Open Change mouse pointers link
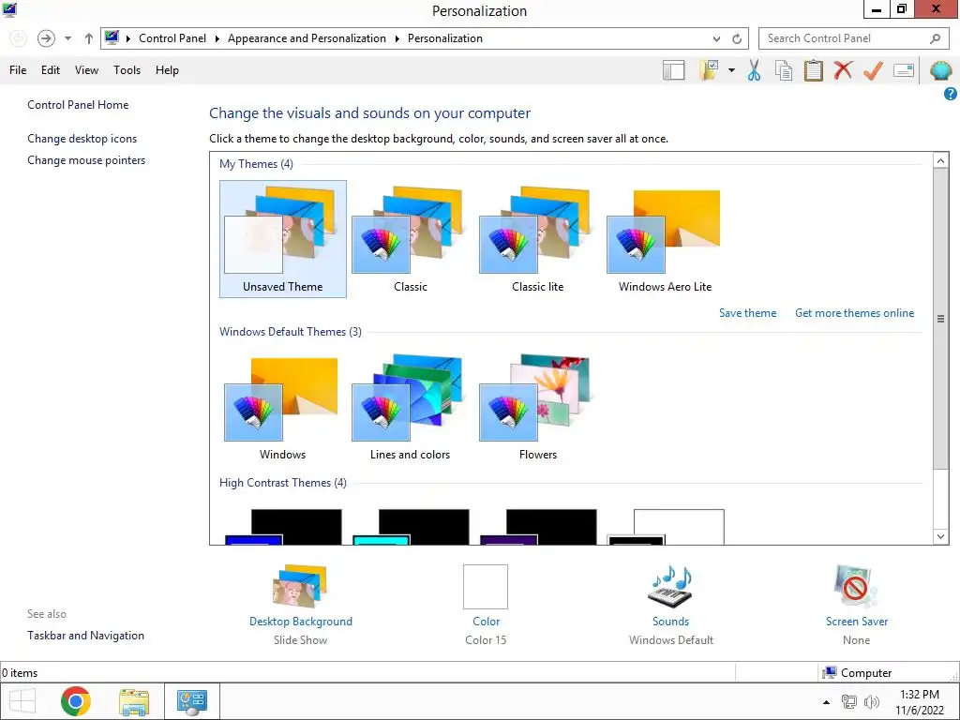This screenshot has width=960, height=720. pyautogui.click(x=86, y=160)
